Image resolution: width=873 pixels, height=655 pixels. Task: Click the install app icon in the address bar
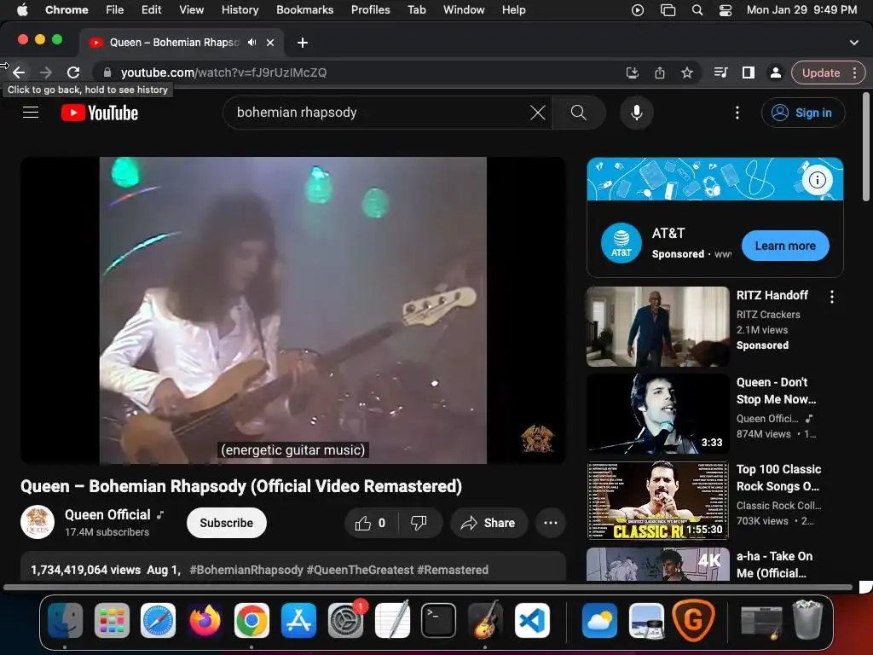coord(633,72)
